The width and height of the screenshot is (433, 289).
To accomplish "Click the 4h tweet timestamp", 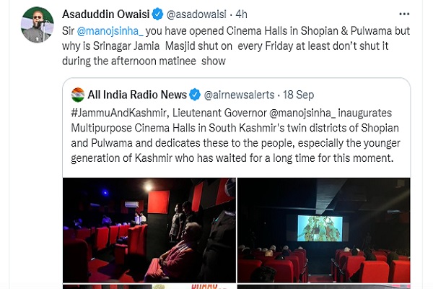I will tap(241, 14).
